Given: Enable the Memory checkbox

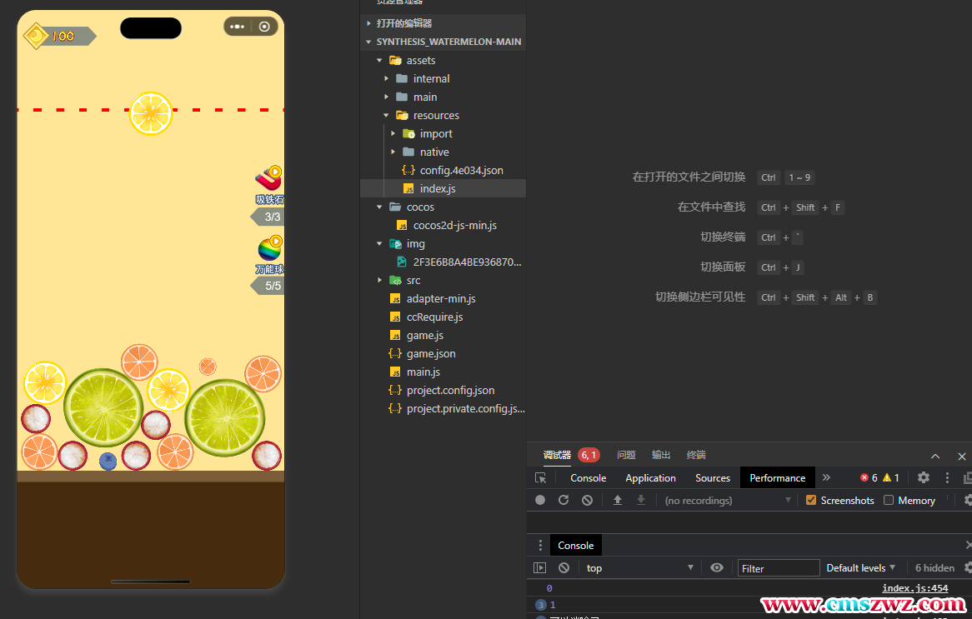Looking at the screenshot, I should tap(889, 500).
